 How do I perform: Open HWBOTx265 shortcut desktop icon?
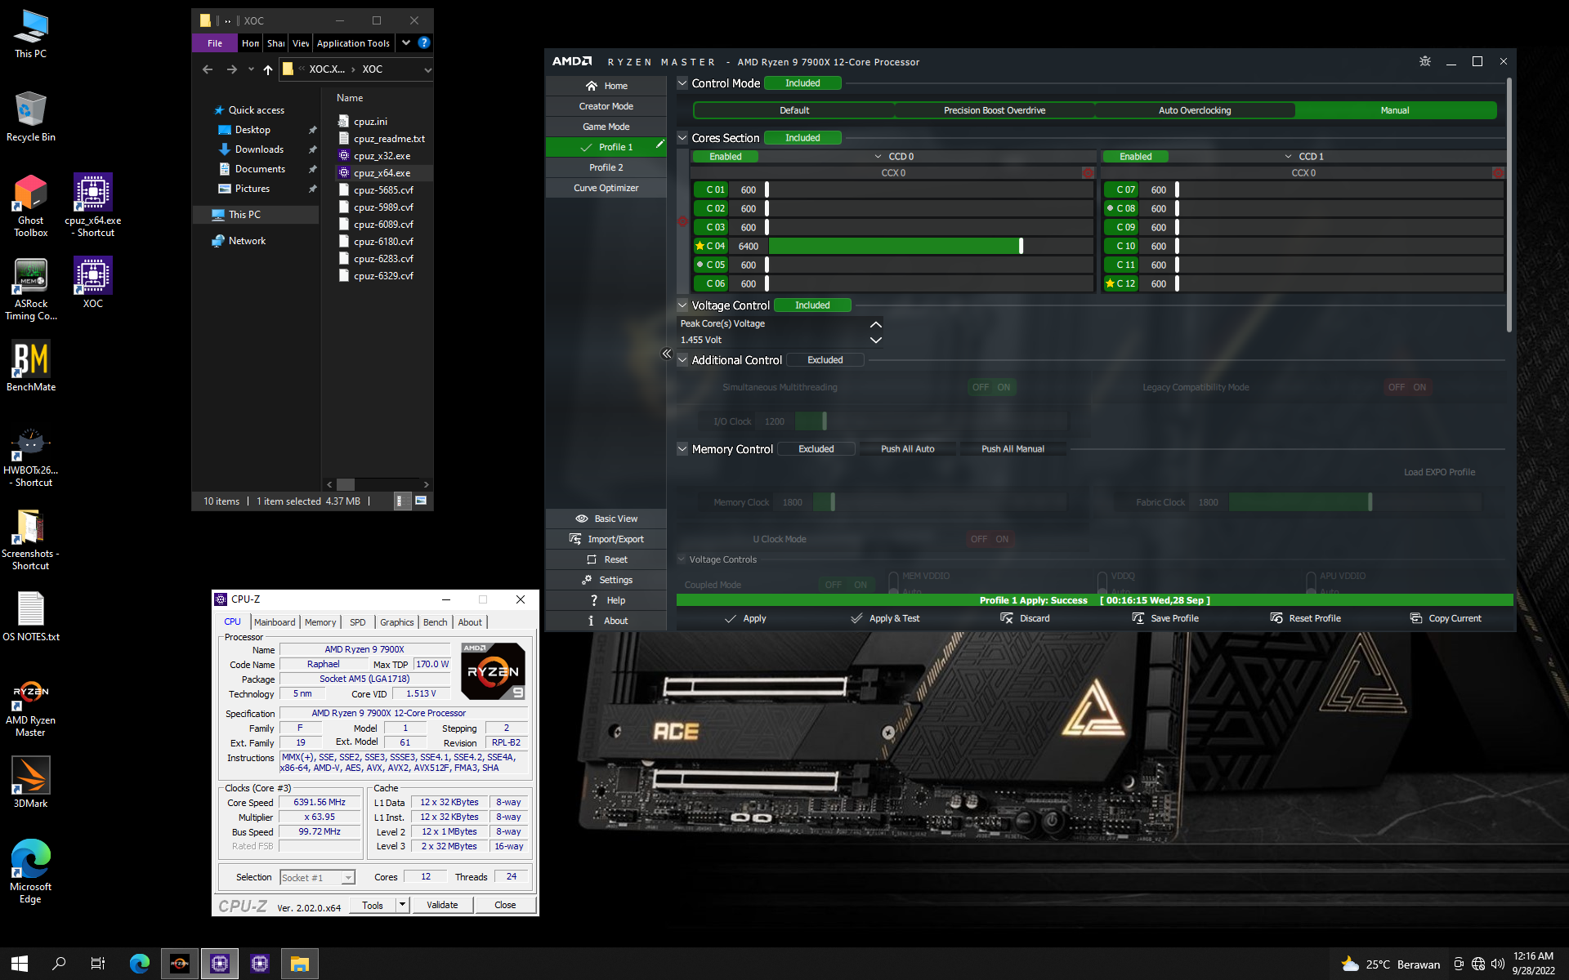31,457
